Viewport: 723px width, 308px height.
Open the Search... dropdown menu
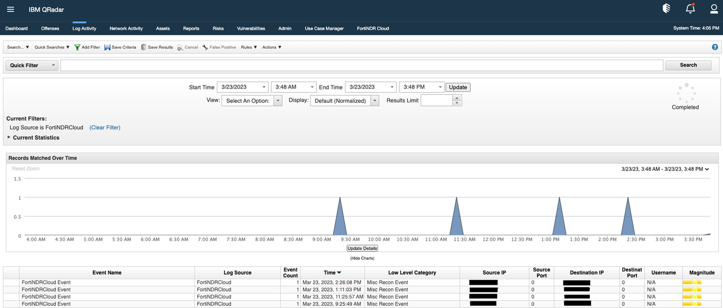[18, 47]
